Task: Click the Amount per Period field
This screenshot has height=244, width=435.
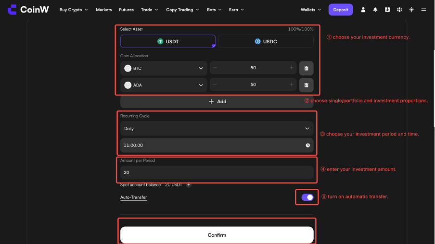Action: [217, 172]
